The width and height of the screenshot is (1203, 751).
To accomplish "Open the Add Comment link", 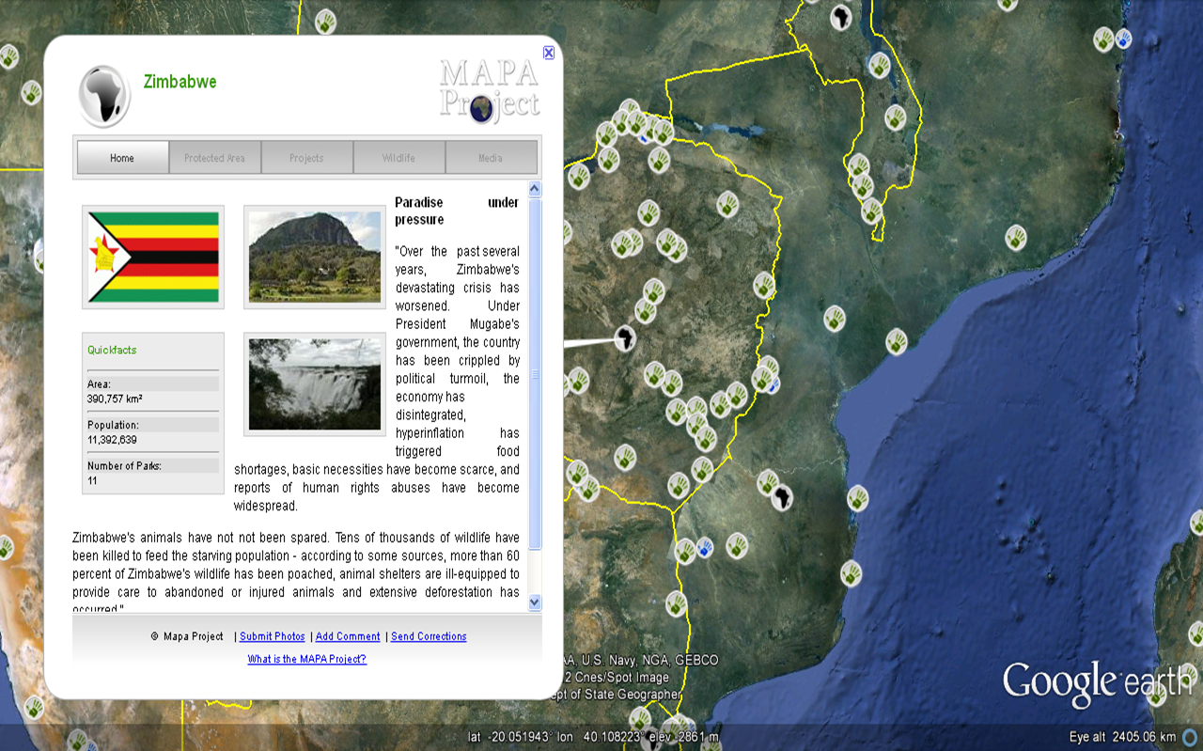I will (348, 636).
